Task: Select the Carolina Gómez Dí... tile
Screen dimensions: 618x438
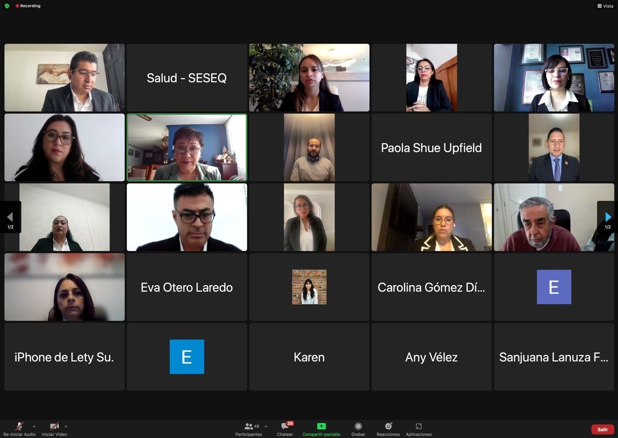Action: click(432, 287)
